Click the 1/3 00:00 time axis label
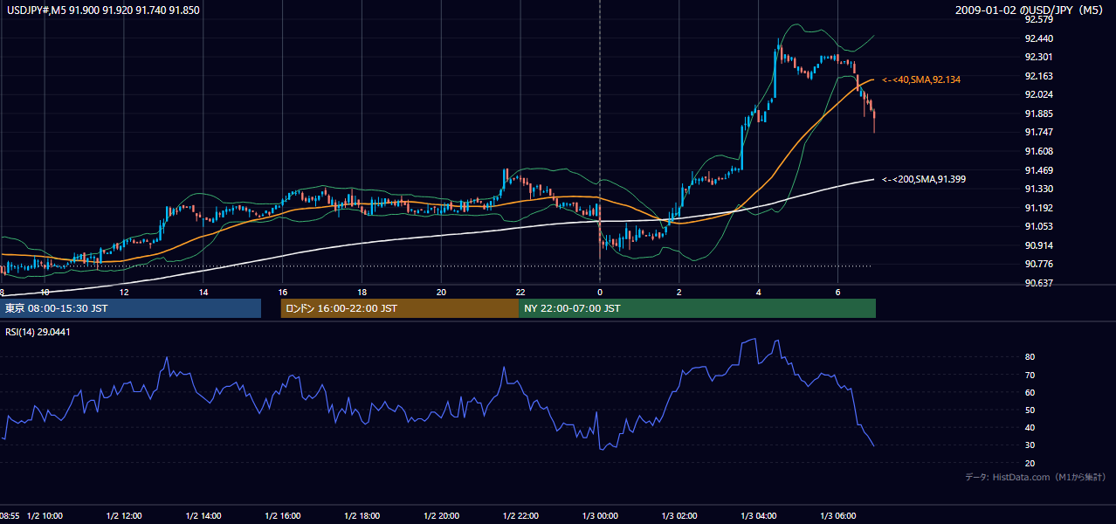This screenshot has height=524, width=1116. tap(598, 515)
